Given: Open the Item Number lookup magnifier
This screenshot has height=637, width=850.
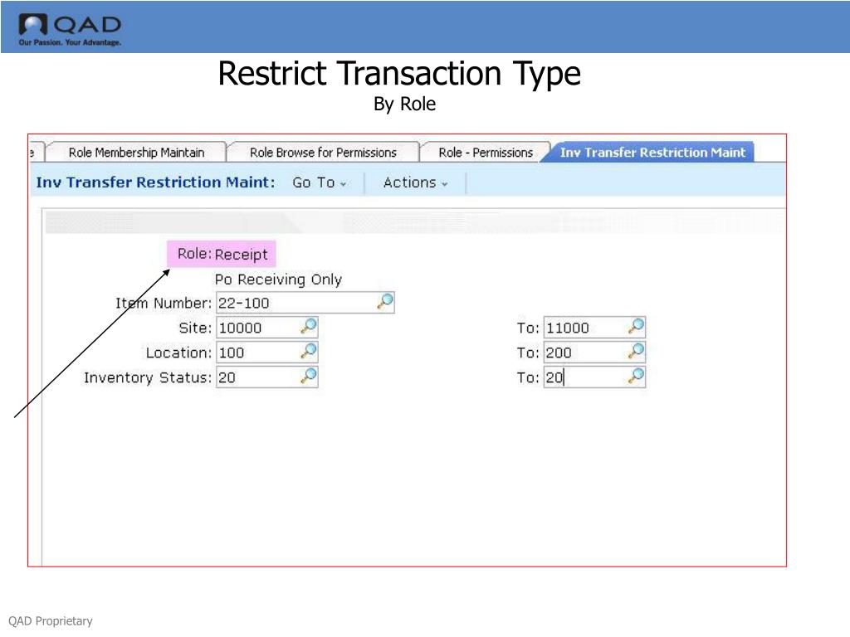Looking at the screenshot, I should point(383,301).
